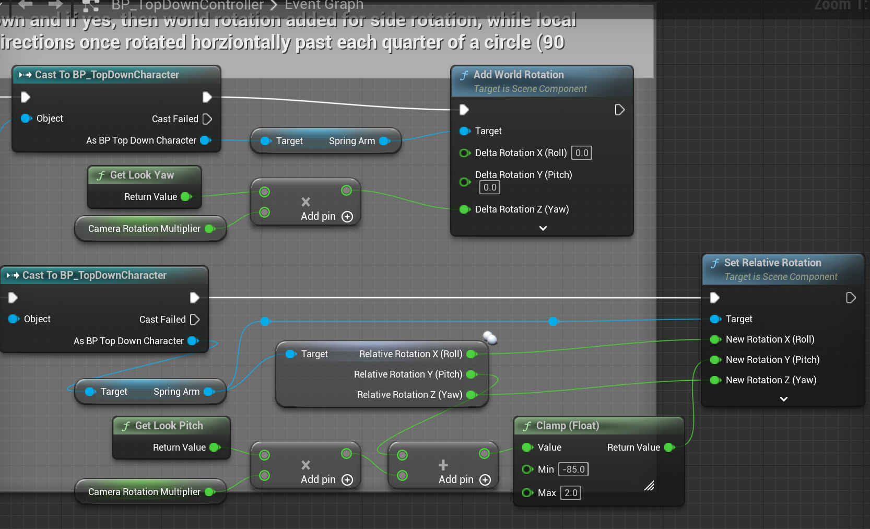This screenshot has height=529, width=870.
Task: Click the Value input pin on Clamp (Float)
Action: [x=527, y=448]
